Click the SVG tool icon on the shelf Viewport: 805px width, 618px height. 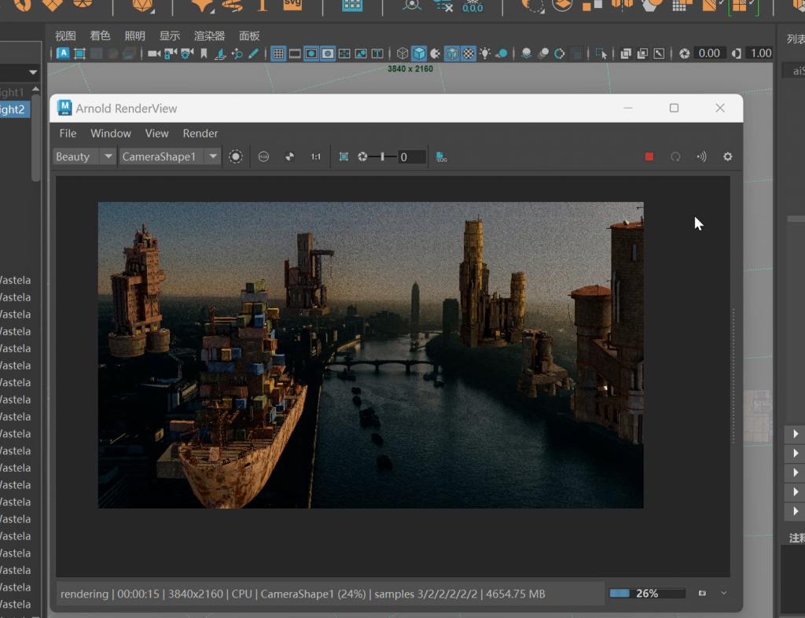tap(292, 6)
